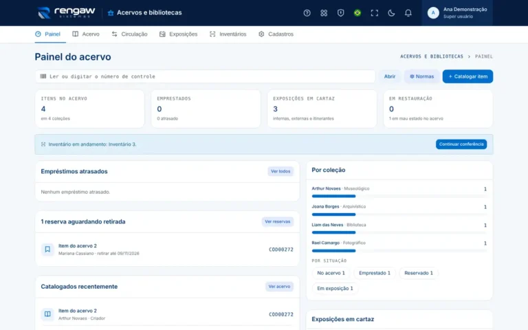Click the Joana Borges collection progress bar
This screenshot has width=528, height=330.
[399, 214]
